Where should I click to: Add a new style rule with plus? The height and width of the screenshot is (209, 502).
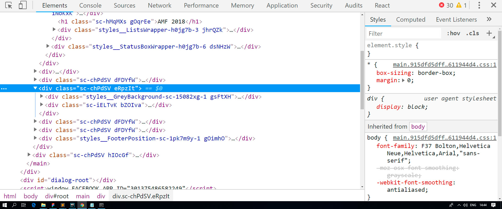[x=489, y=33]
